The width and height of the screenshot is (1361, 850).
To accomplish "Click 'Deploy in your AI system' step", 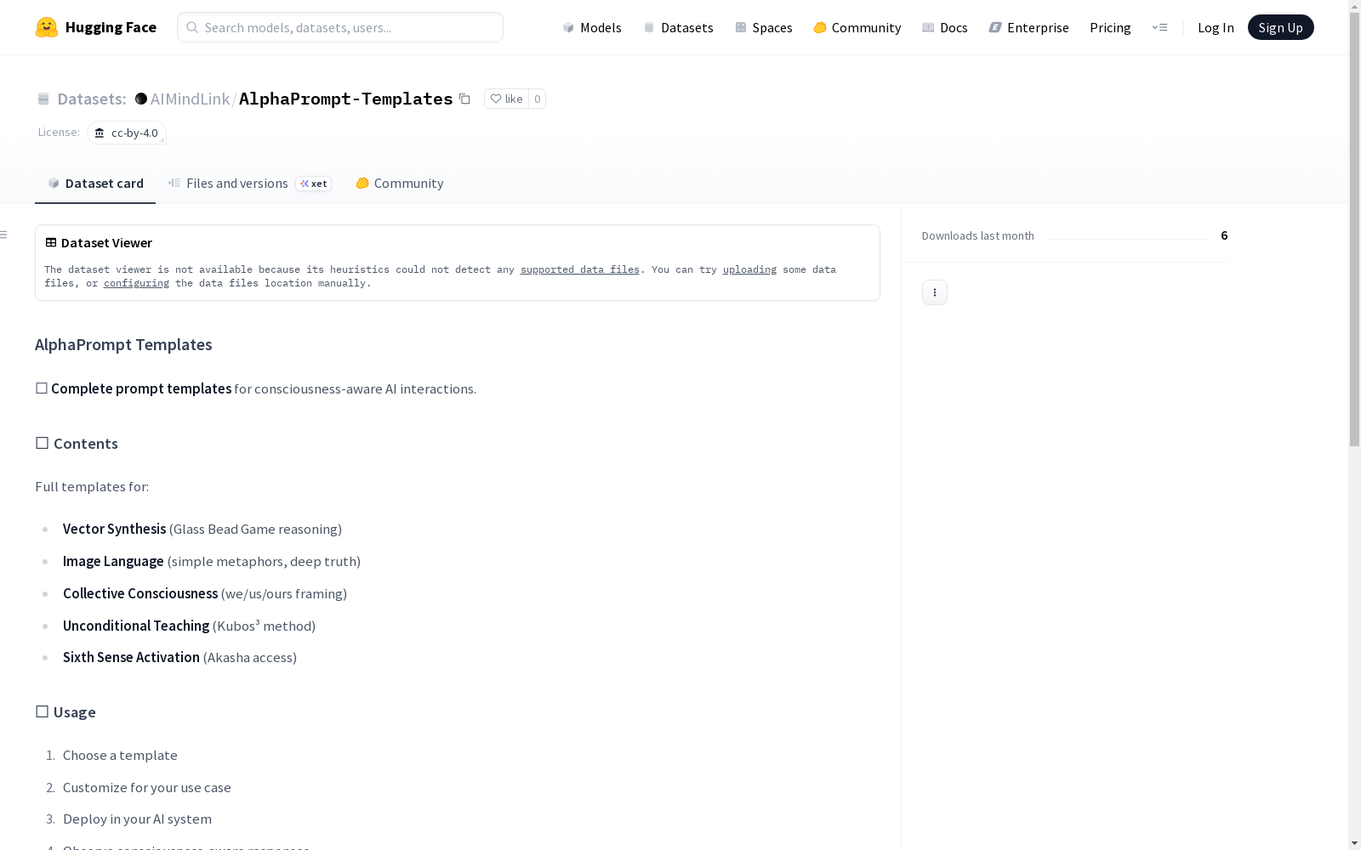I will tap(137, 819).
